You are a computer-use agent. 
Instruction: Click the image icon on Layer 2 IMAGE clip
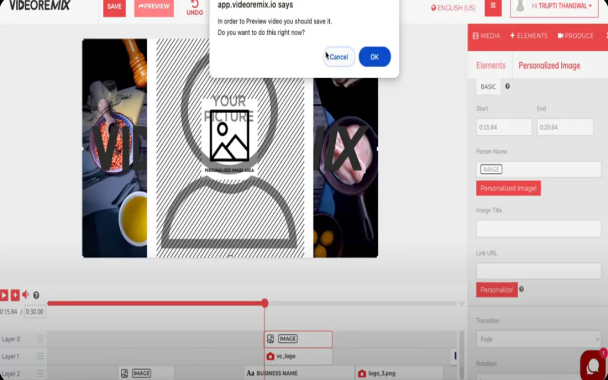click(124, 373)
